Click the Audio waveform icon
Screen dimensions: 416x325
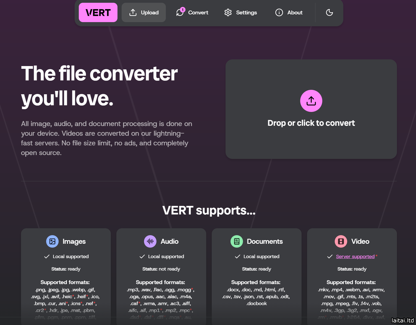pos(150,241)
